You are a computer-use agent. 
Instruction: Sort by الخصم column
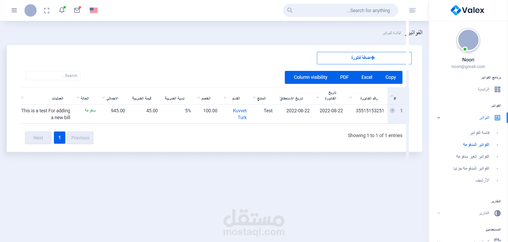coord(206,98)
